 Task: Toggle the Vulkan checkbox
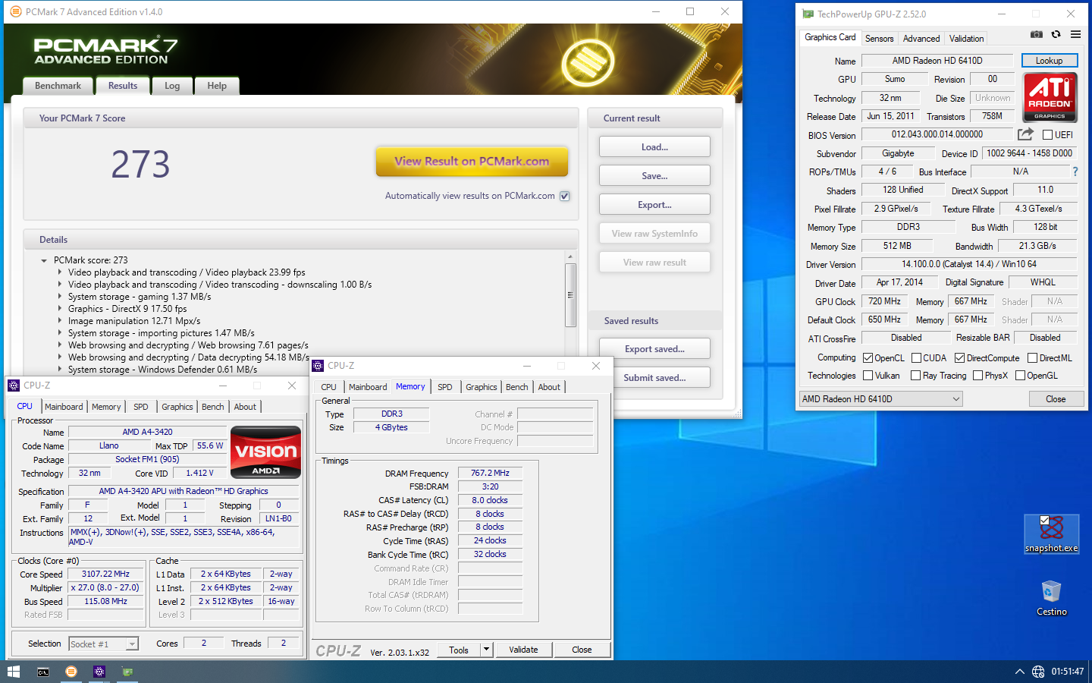tap(868, 376)
